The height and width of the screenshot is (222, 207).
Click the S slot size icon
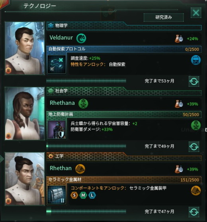[x=74, y=195]
